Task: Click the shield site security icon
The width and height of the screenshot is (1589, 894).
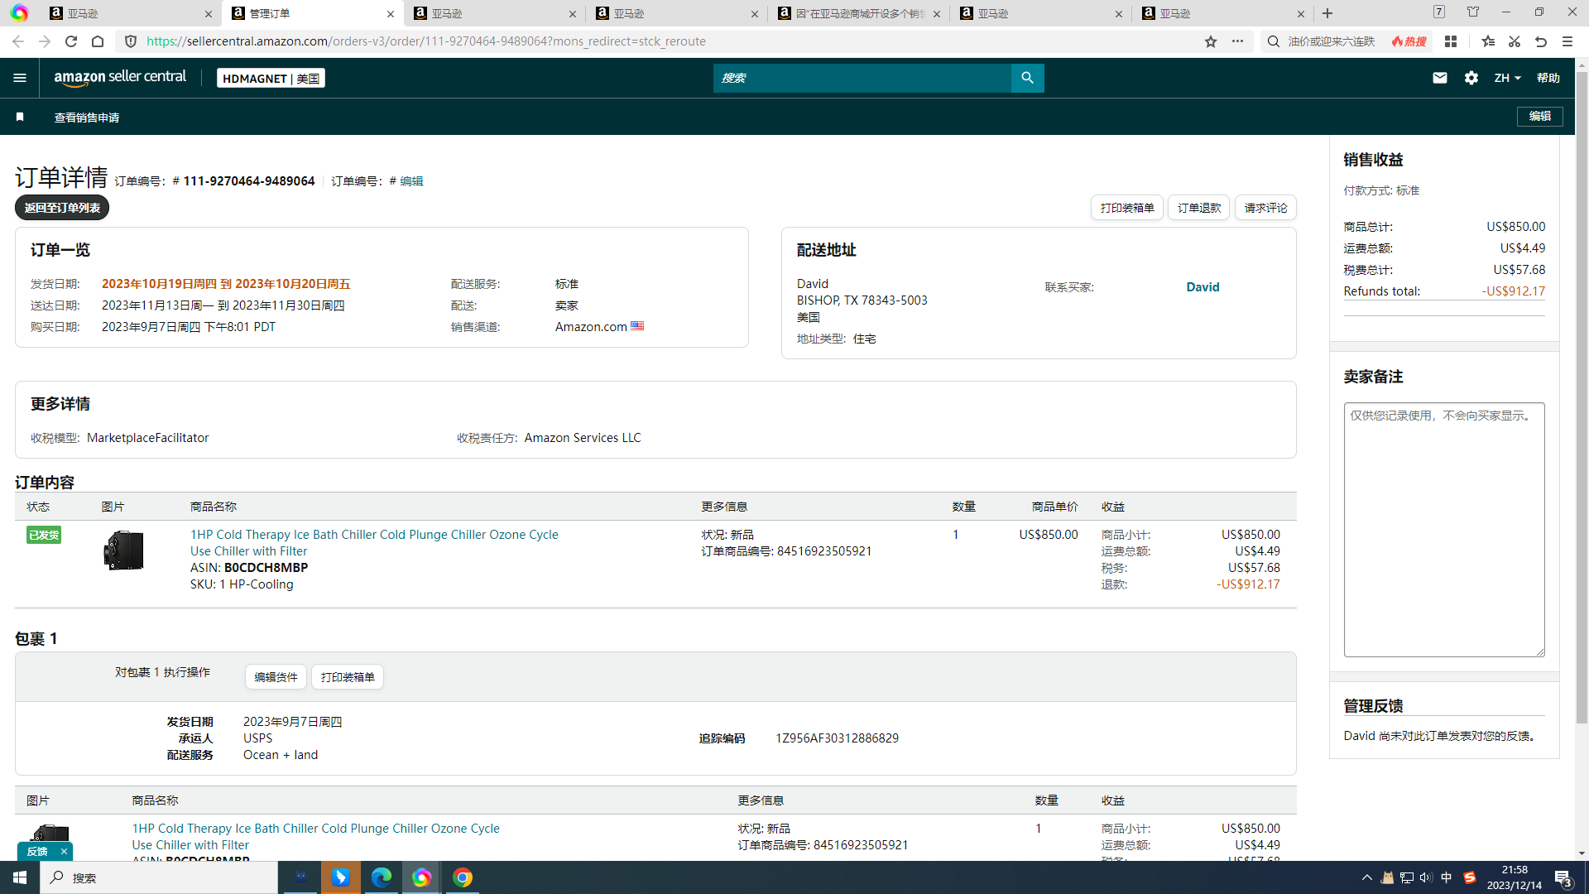Action: [131, 41]
